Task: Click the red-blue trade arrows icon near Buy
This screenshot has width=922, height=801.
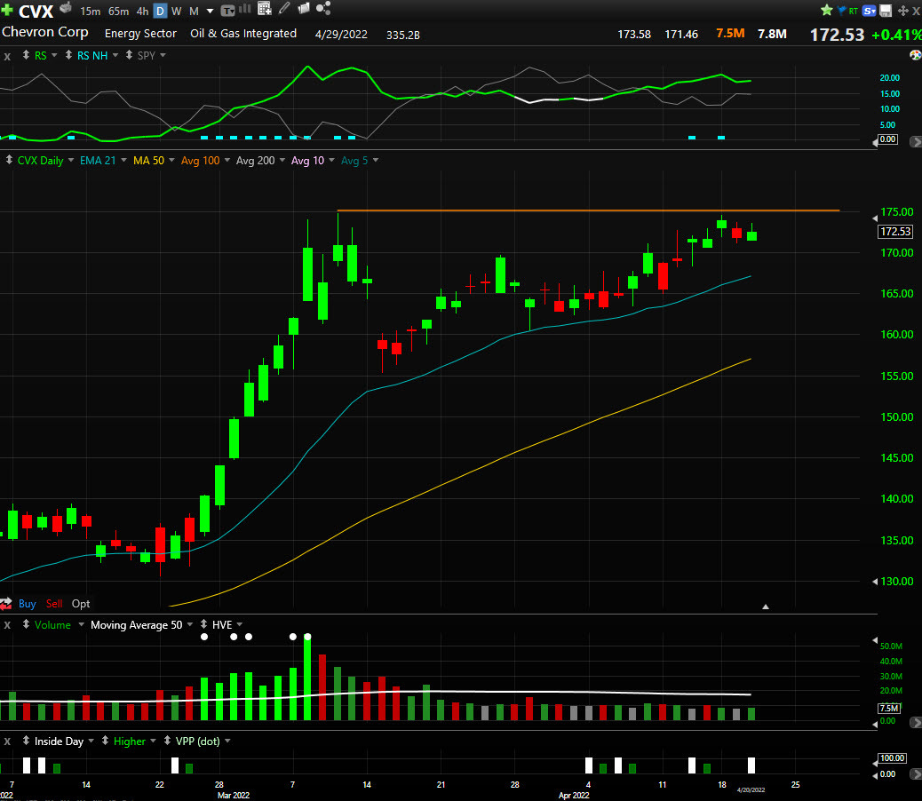Action: pos(6,604)
